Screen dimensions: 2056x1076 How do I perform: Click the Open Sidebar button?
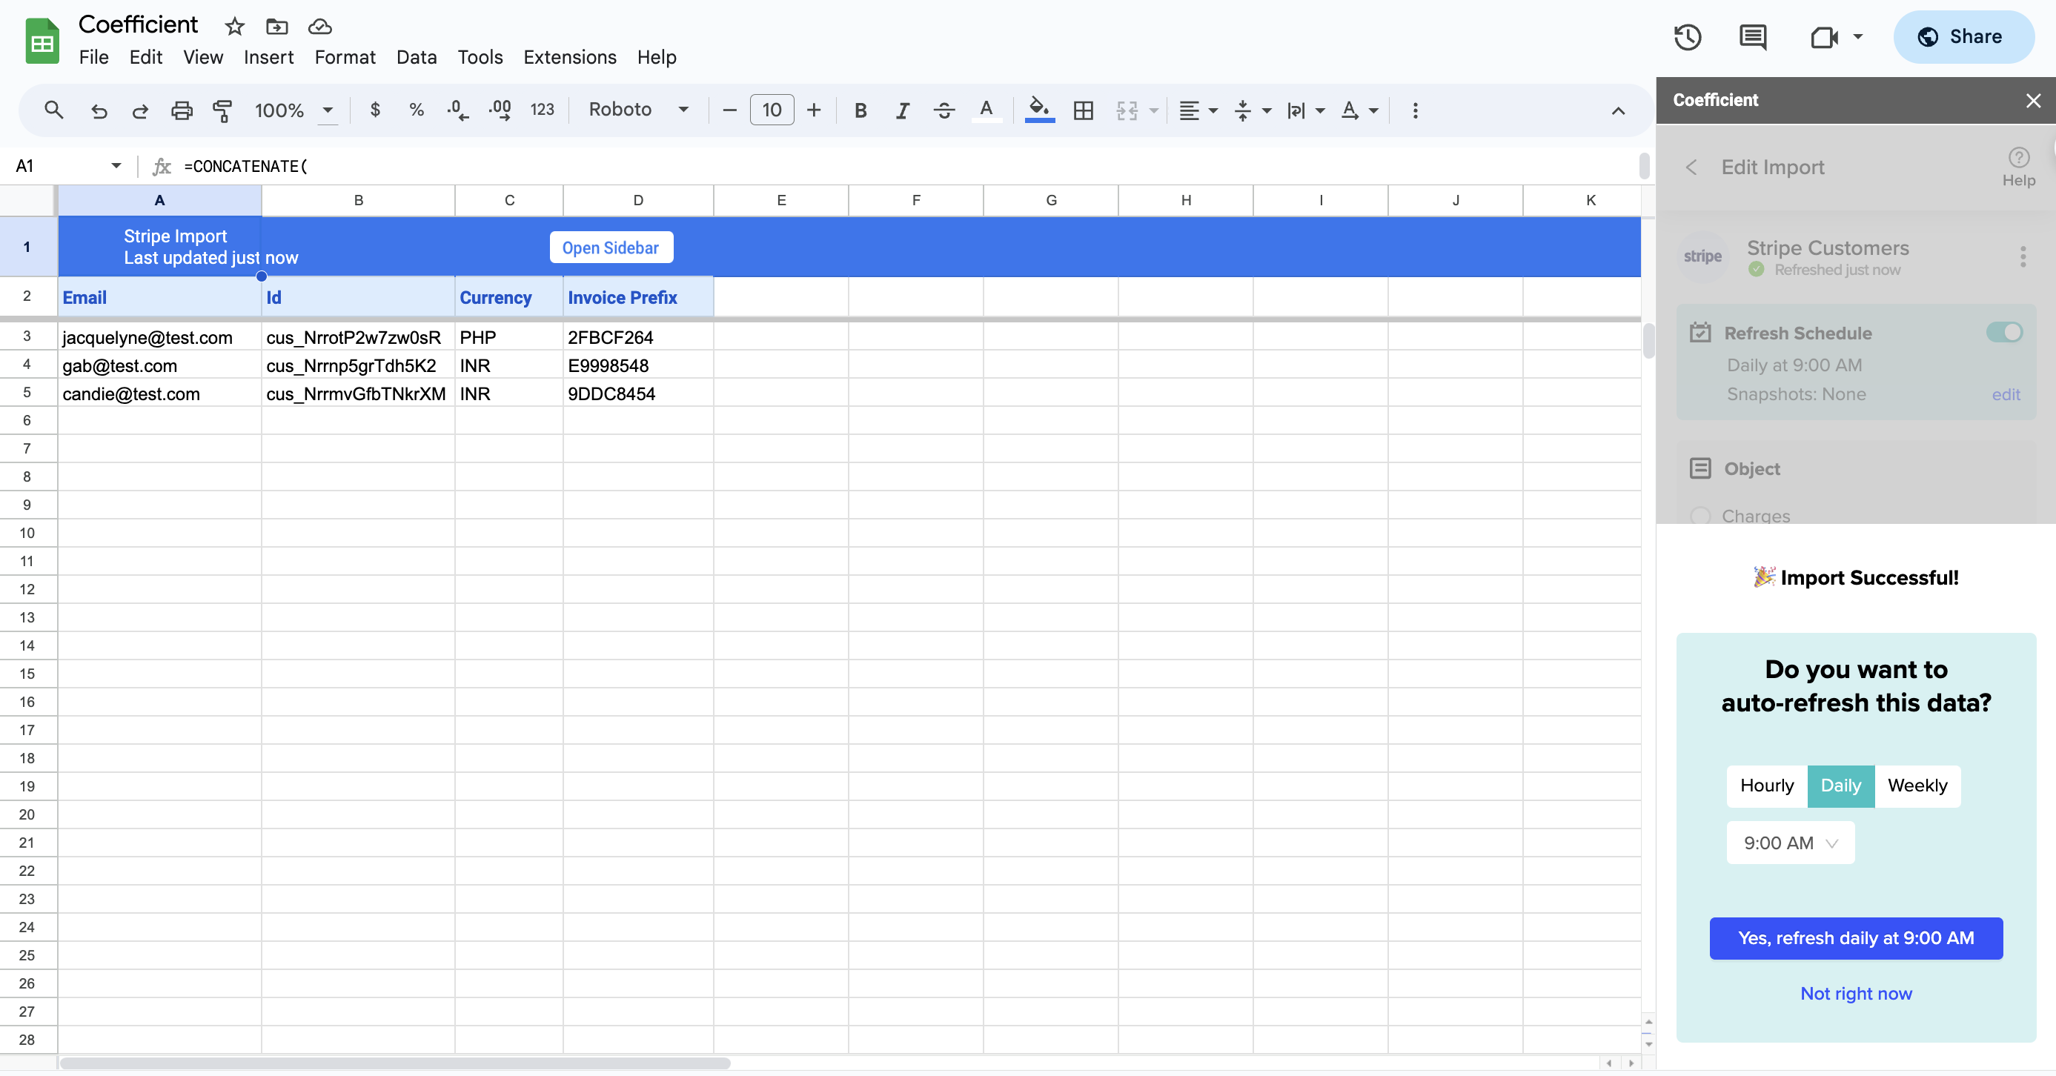pyautogui.click(x=611, y=248)
